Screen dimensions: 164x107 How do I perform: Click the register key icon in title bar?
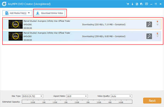132,4
